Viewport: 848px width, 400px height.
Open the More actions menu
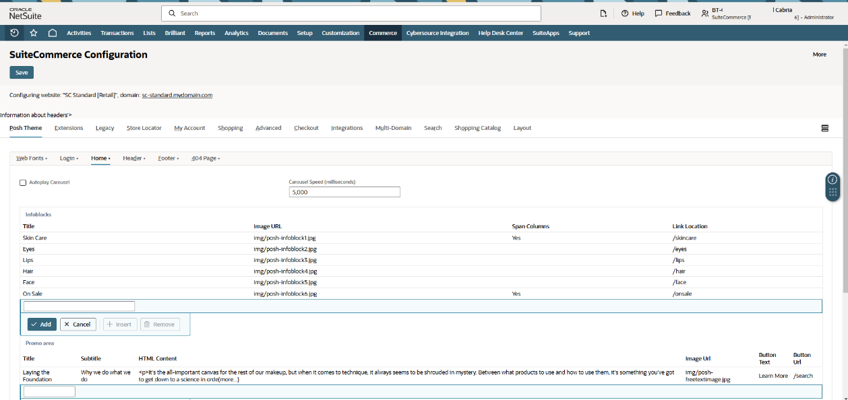pyautogui.click(x=819, y=55)
